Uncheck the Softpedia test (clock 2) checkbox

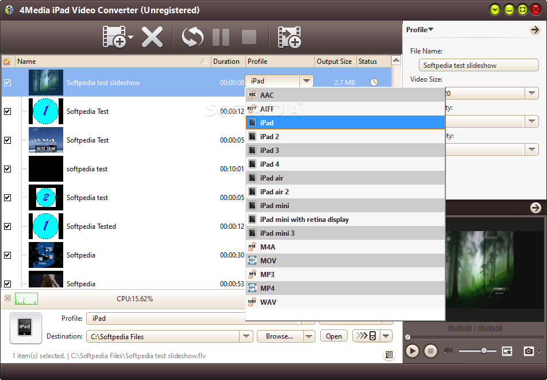coord(7,198)
